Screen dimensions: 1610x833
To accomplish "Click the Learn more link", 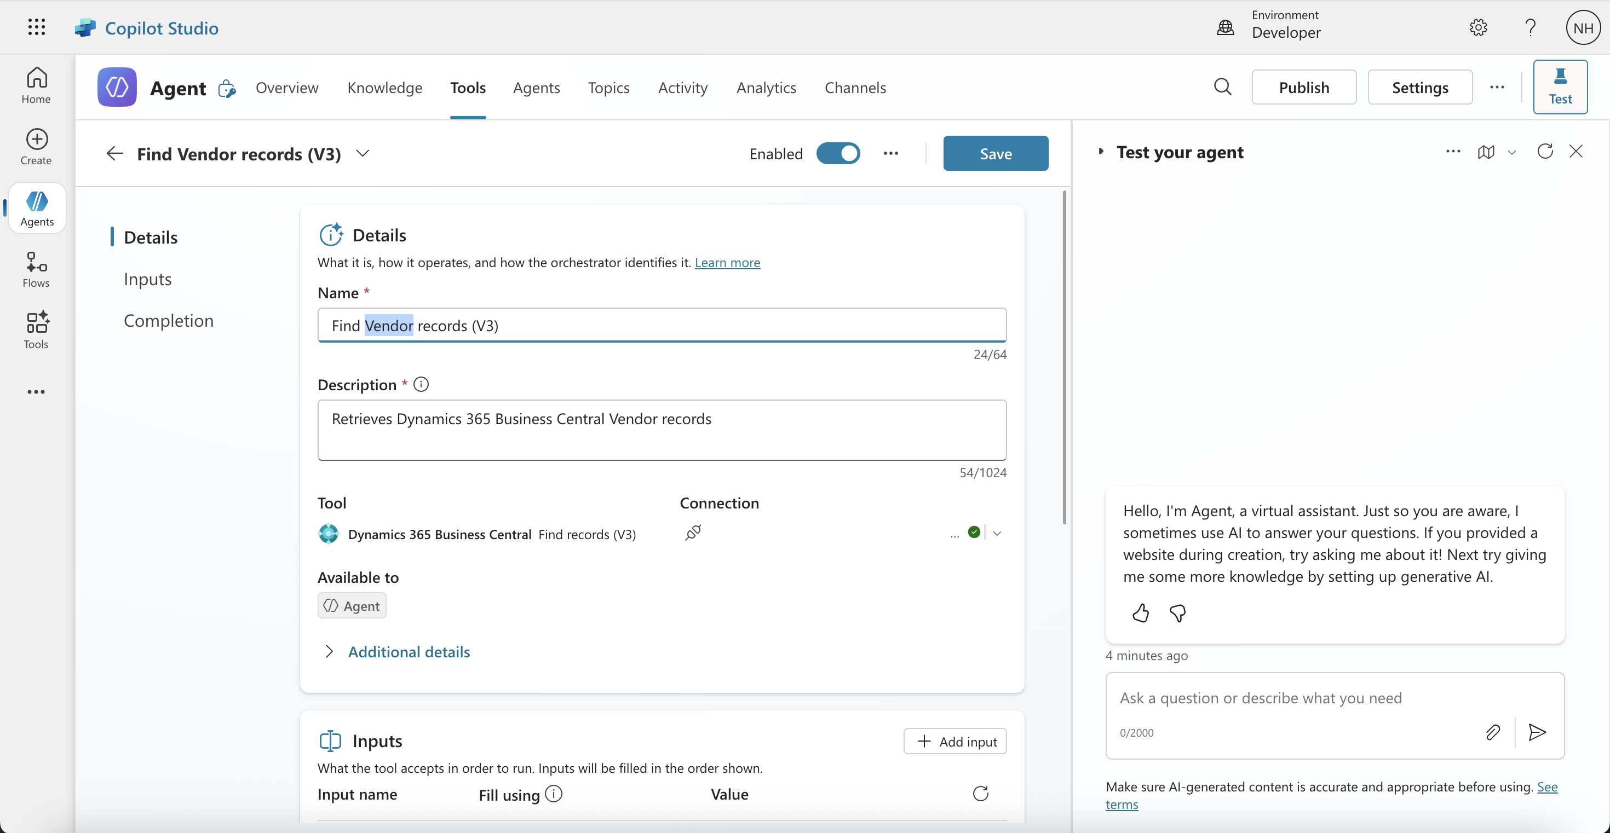I will tap(727, 262).
